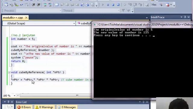Pause execution with Break All
The image size is (193, 109).
pos(108,5)
